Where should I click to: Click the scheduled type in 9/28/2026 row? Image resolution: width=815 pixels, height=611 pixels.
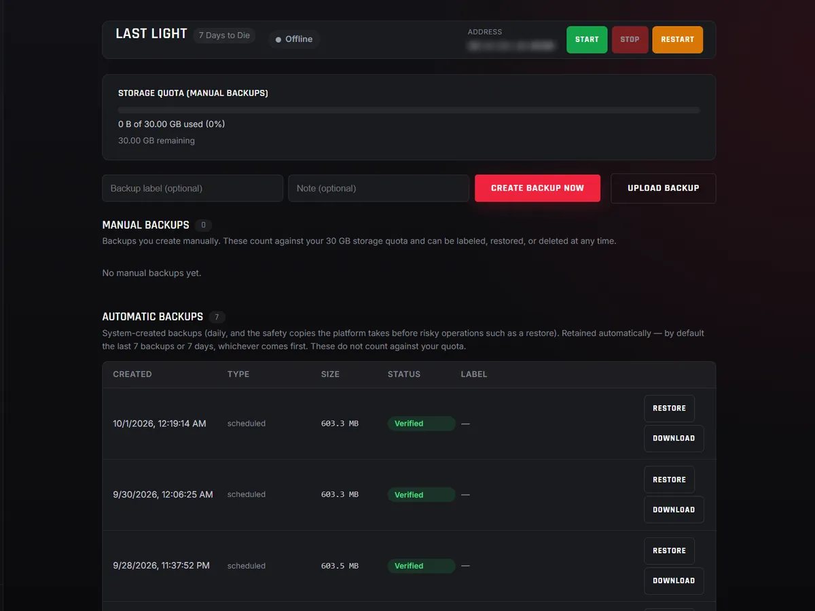point(247,566)
